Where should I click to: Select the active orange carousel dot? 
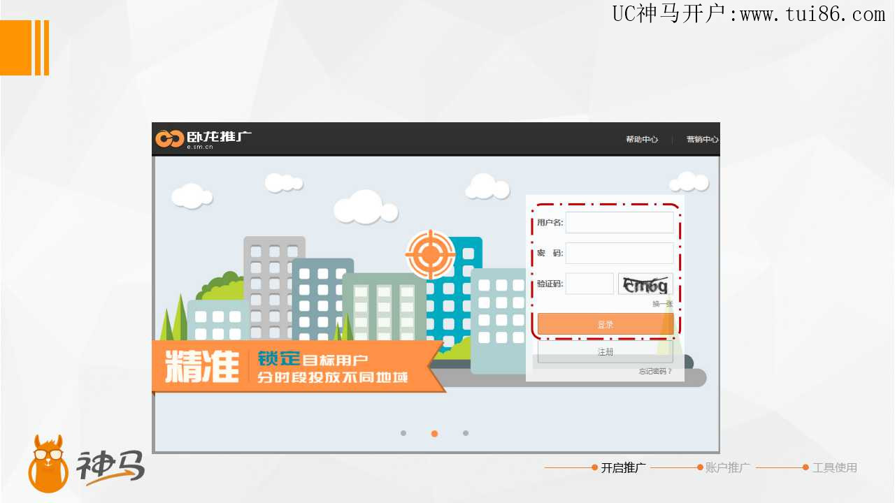coord(435,434)
